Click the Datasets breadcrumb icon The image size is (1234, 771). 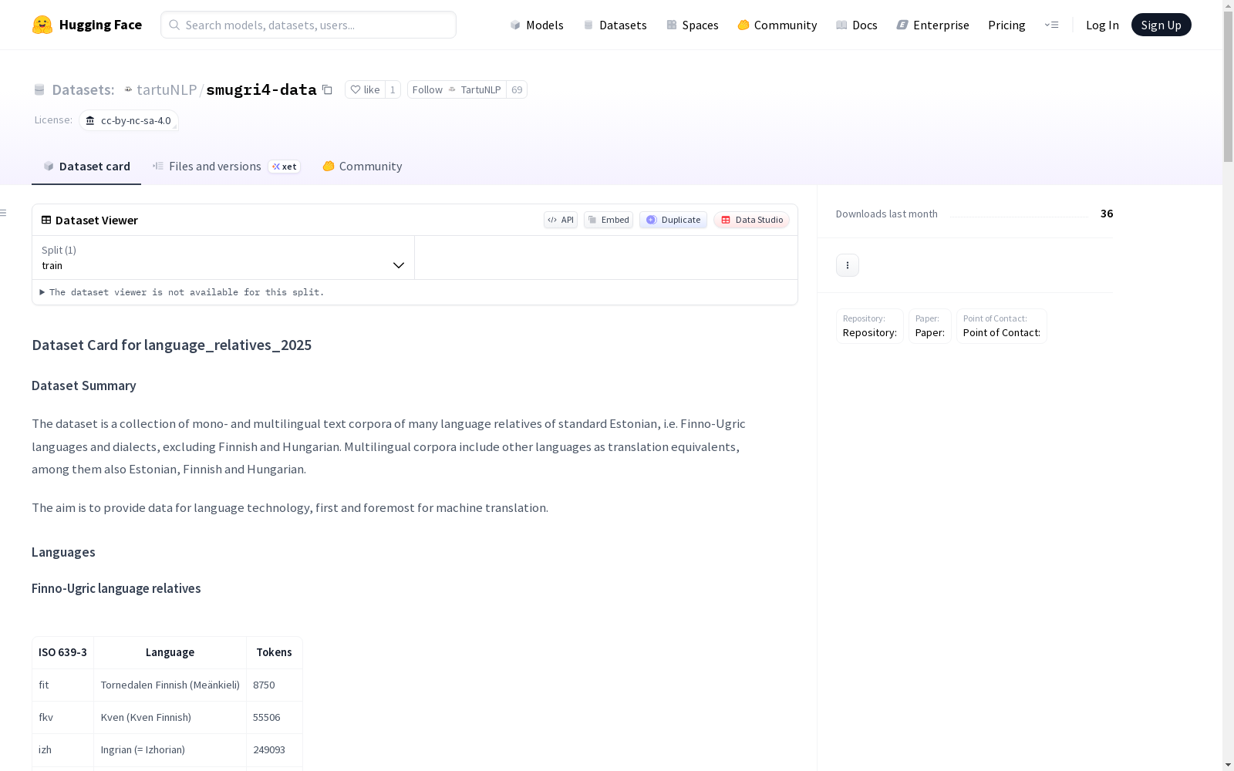point(39,89)
